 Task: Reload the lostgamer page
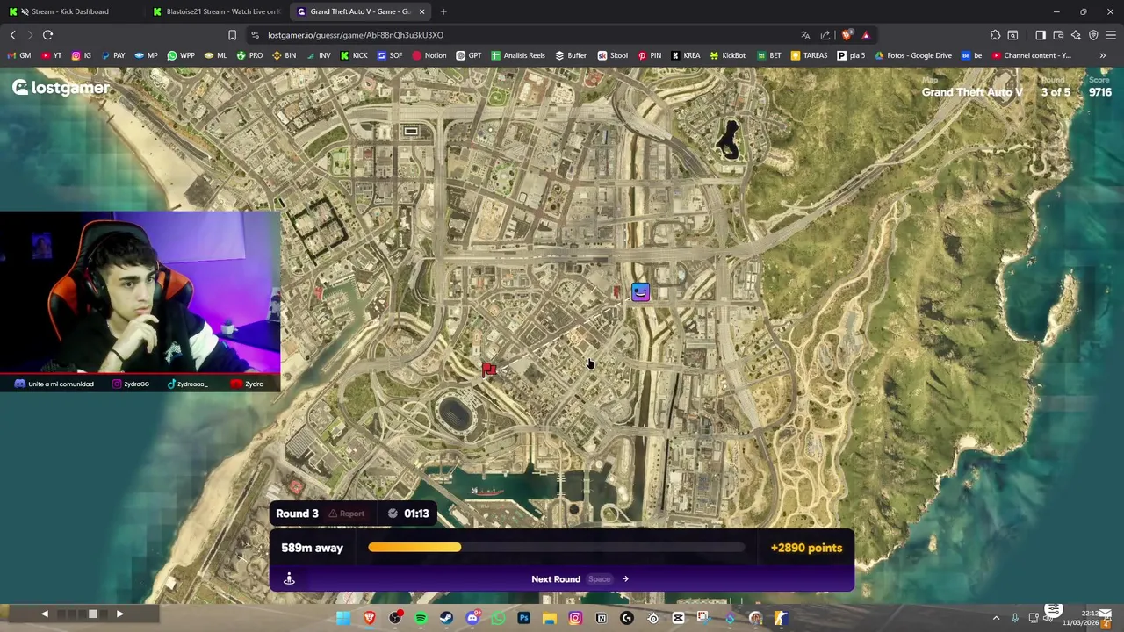click(x=48, y=35)
